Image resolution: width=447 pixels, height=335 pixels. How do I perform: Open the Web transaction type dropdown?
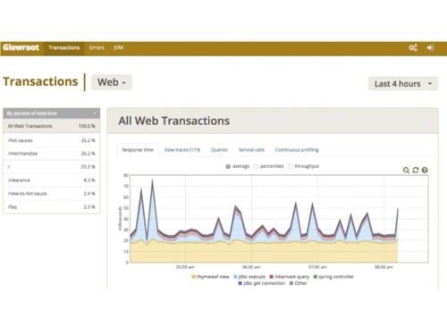click(x=112, y=82)
